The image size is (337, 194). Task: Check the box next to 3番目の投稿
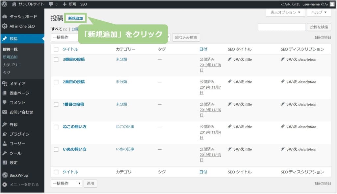click(x=56, y=59)
